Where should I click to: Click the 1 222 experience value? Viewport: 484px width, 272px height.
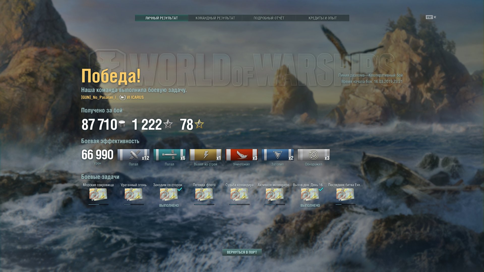point(147,124)
